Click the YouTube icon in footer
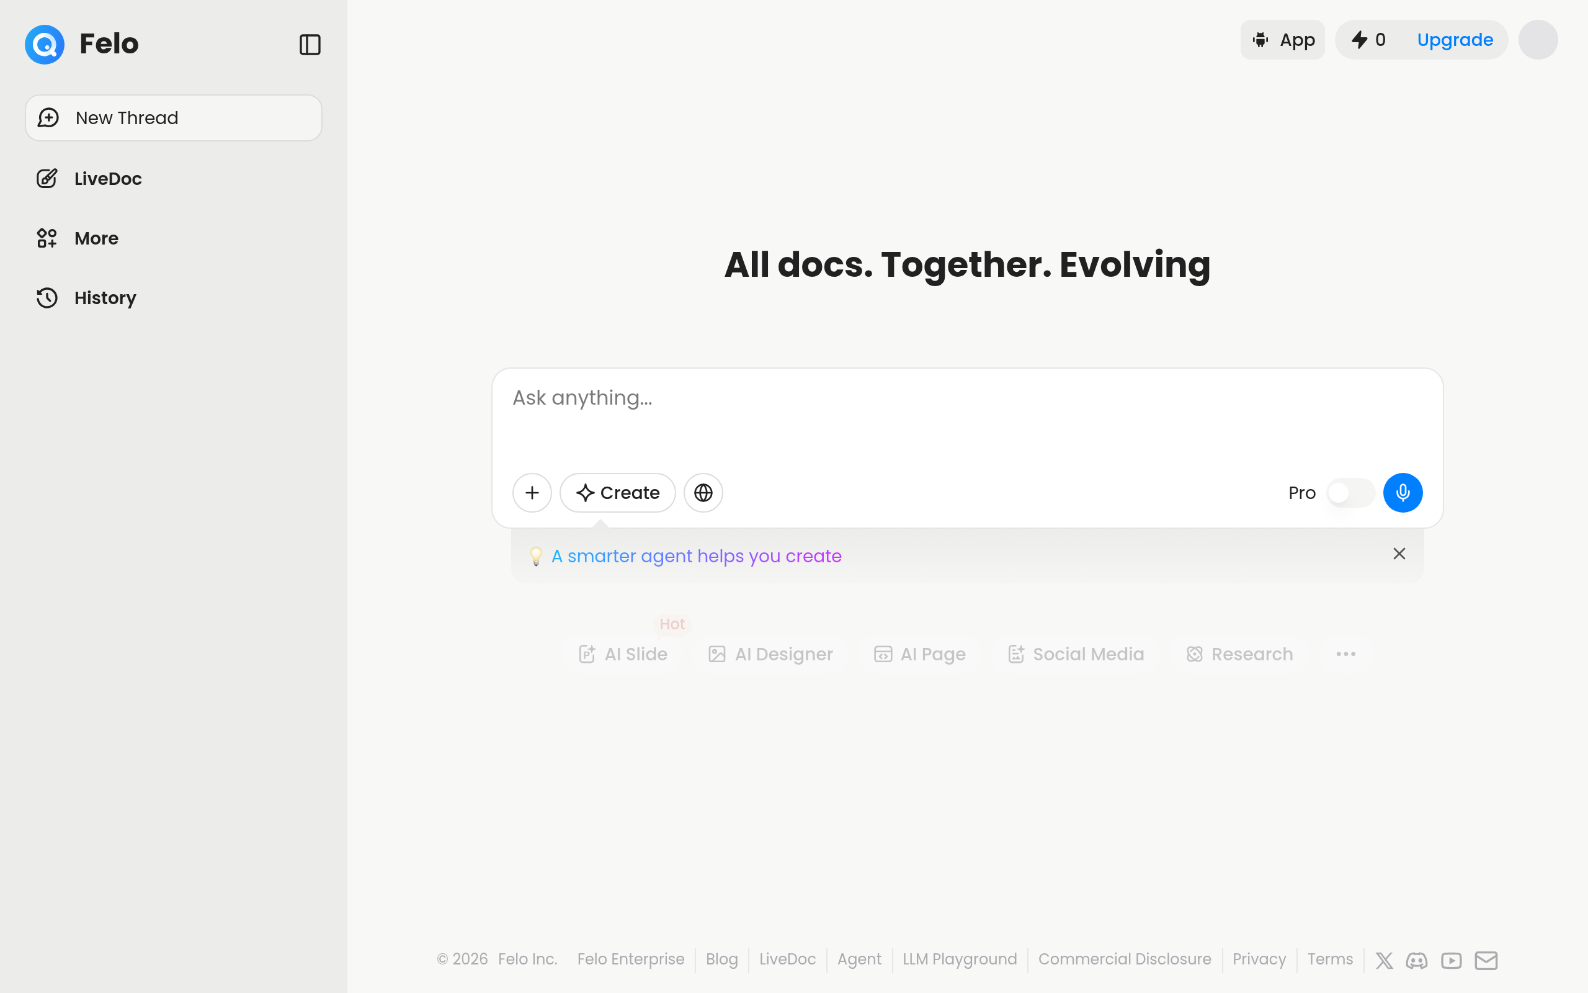 coord(1451,961)
